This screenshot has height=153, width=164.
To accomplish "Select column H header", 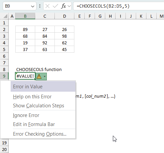I will click(110, 16).
